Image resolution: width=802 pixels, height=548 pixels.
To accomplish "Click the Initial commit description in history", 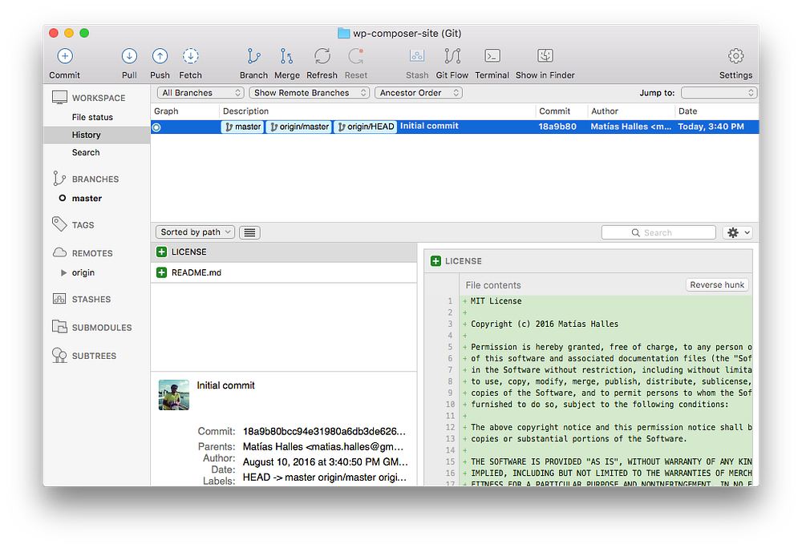I will point(429,126).
